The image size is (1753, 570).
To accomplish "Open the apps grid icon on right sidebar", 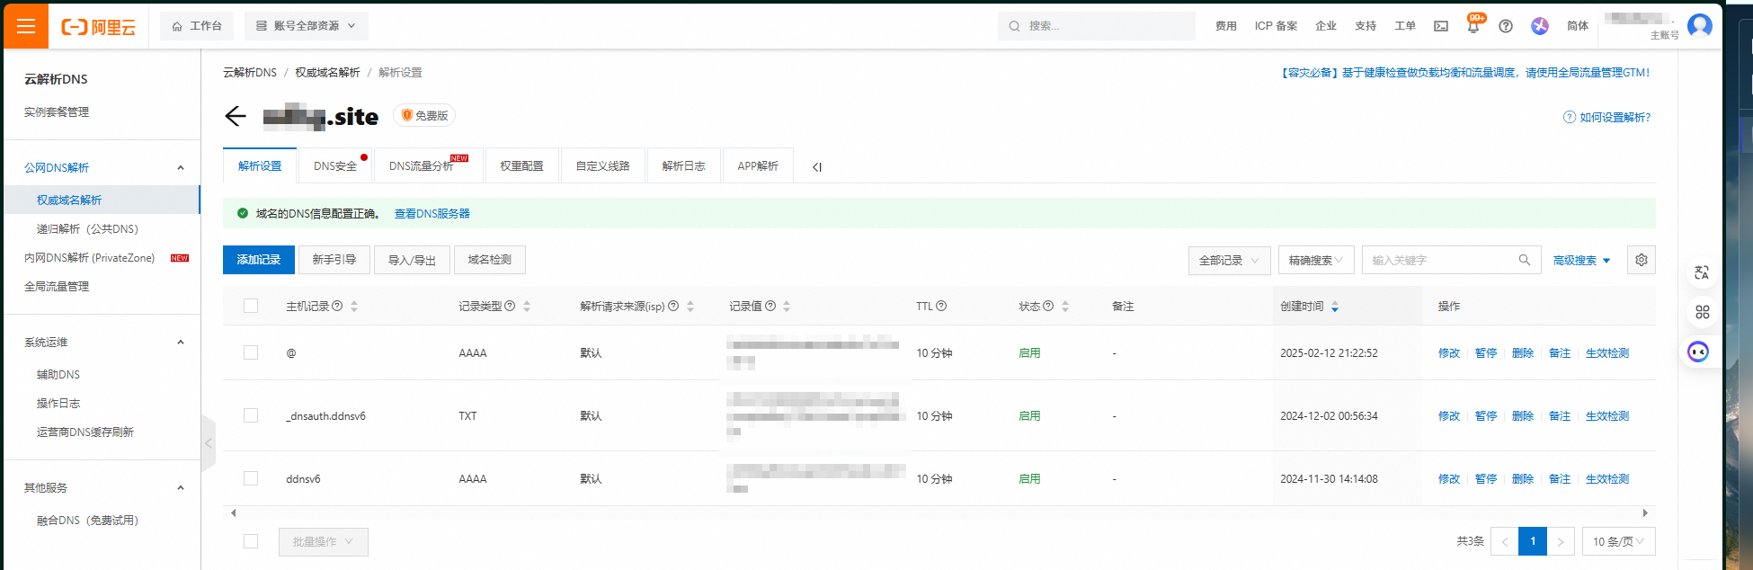I will [1702, 312].
